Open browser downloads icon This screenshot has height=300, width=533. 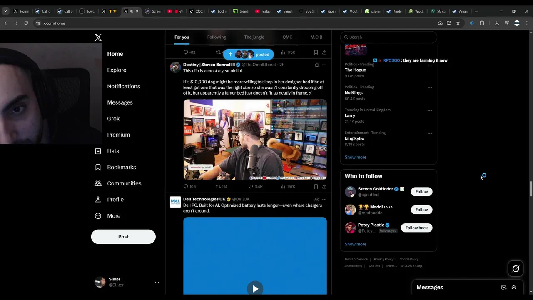(x=497, y=23)
